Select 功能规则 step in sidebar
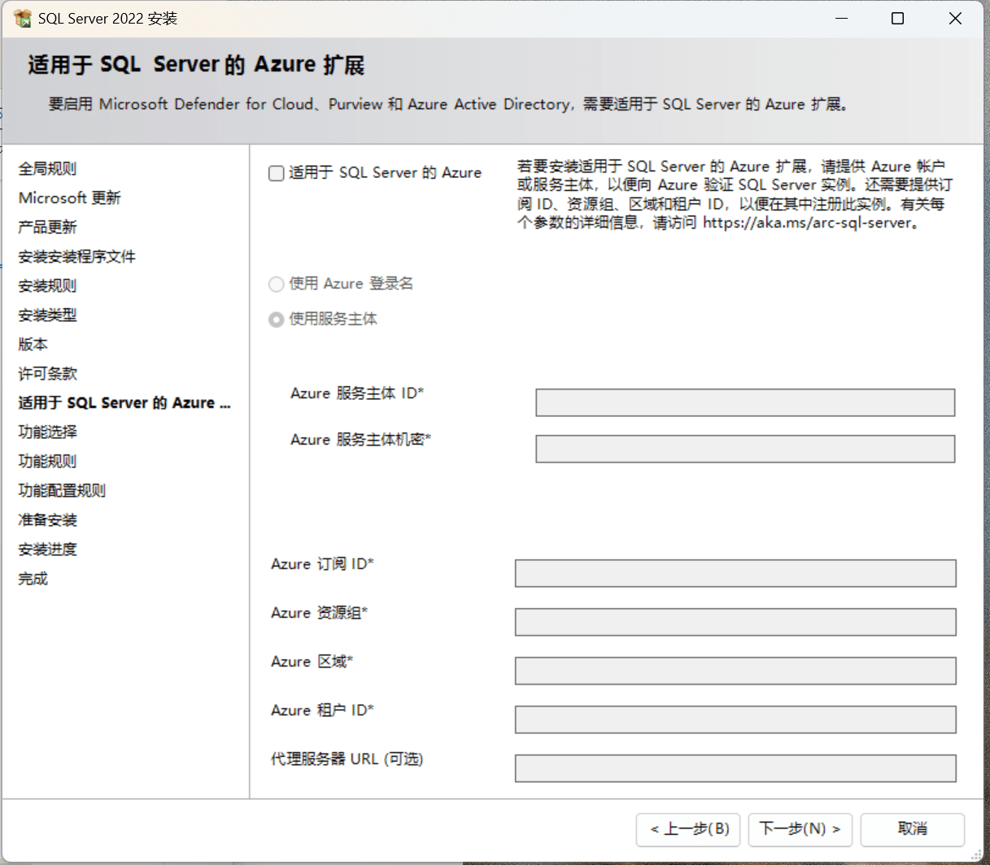 pos(47,462)
